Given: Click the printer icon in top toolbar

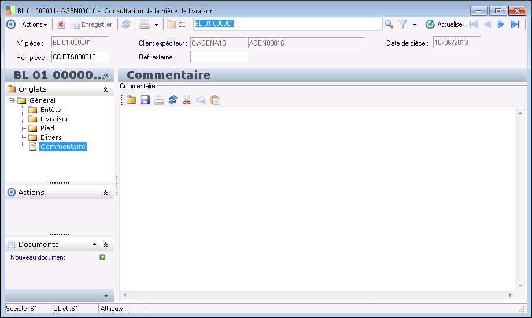Looking at the screenshot, I should coord(145,24).
